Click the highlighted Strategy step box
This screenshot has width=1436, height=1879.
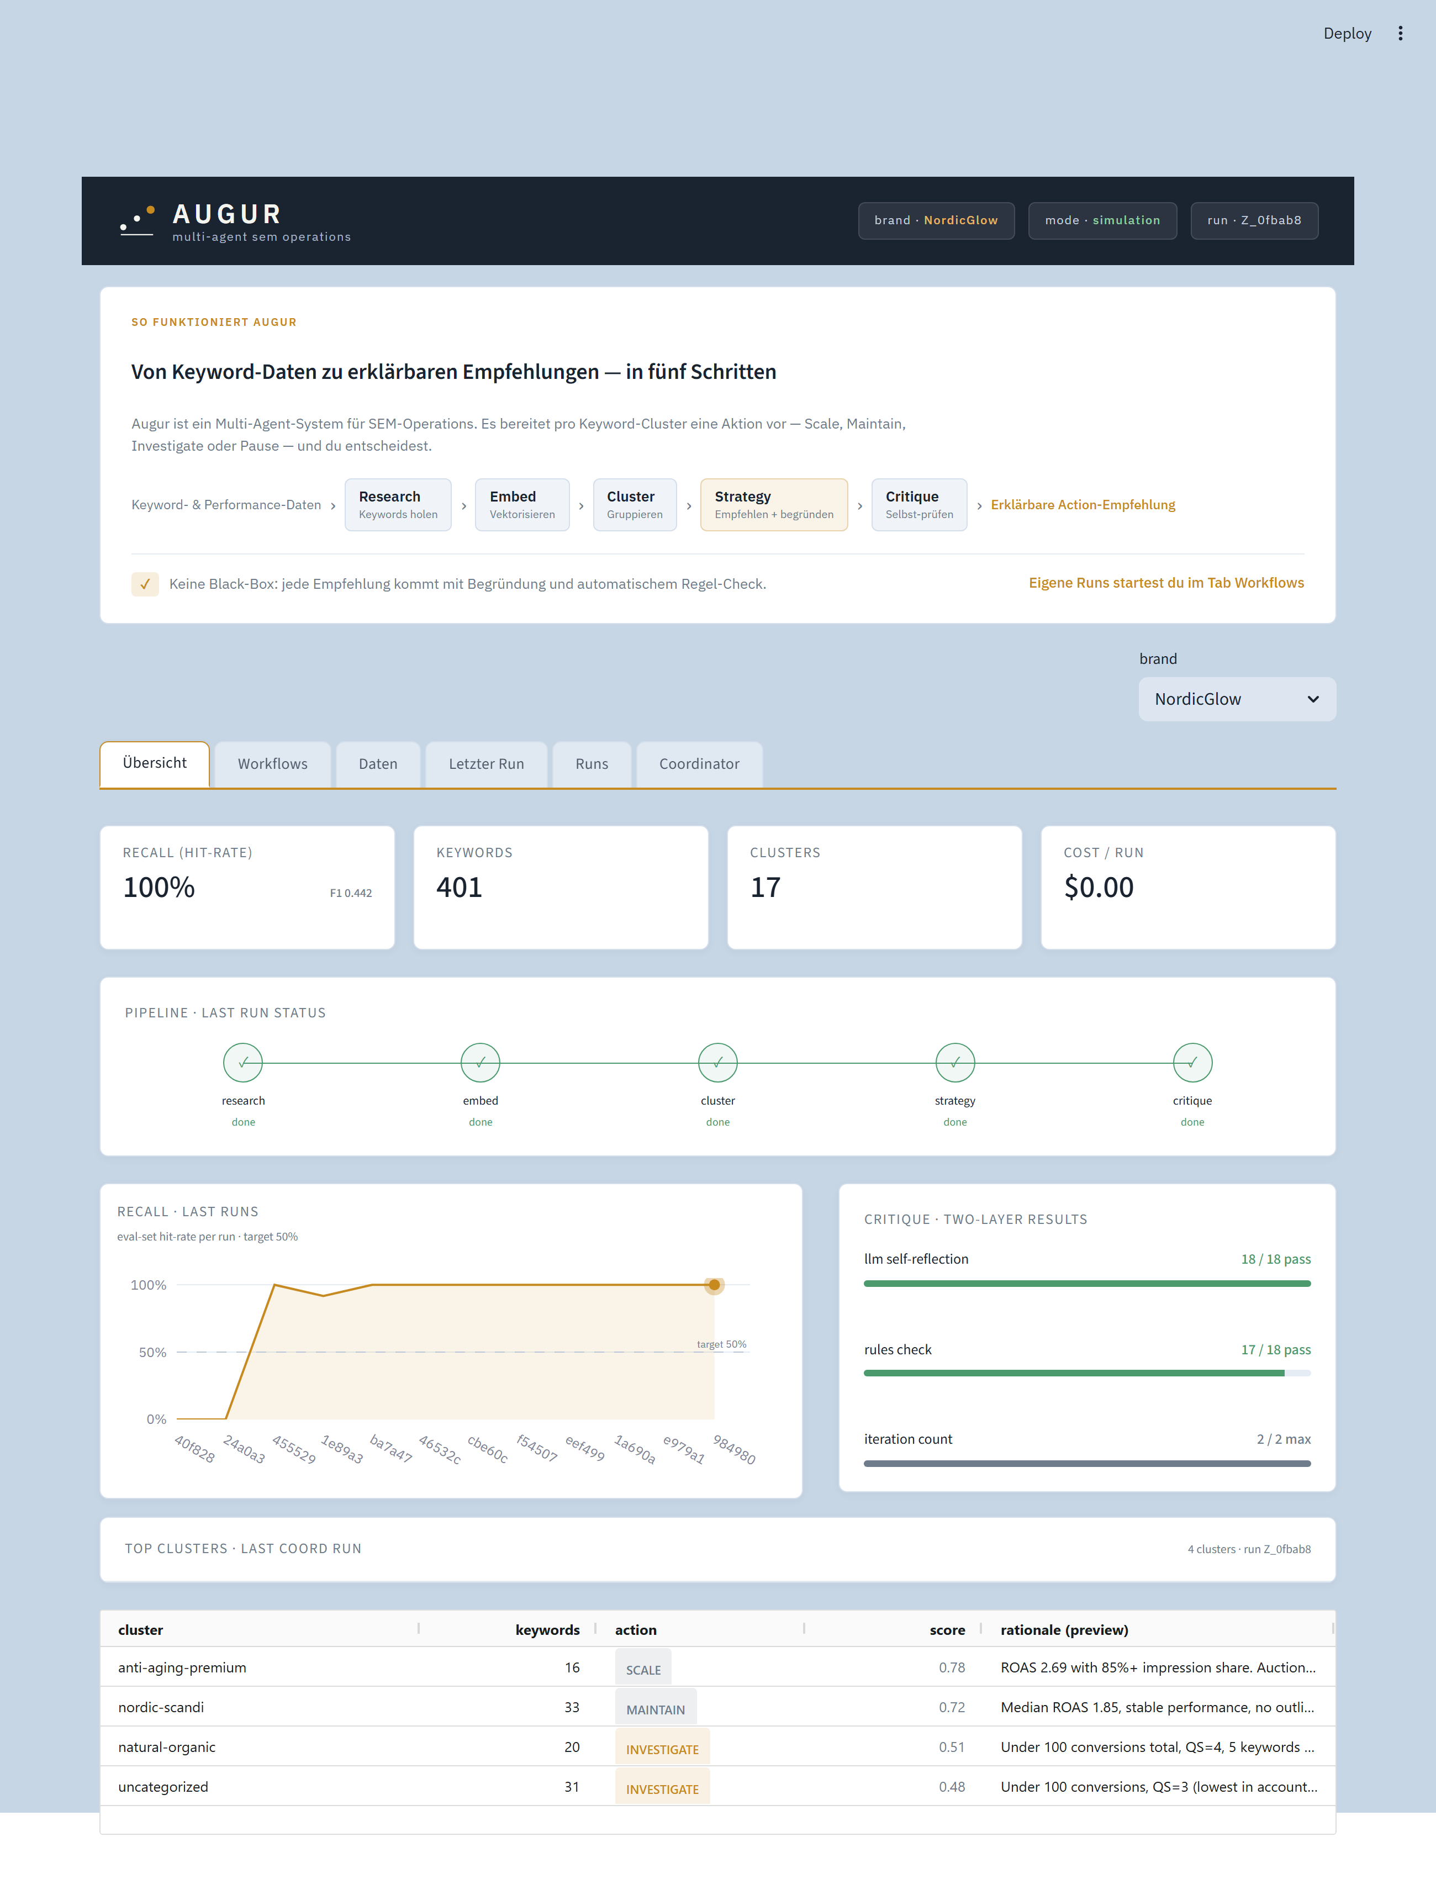click(x=774, y=504)
